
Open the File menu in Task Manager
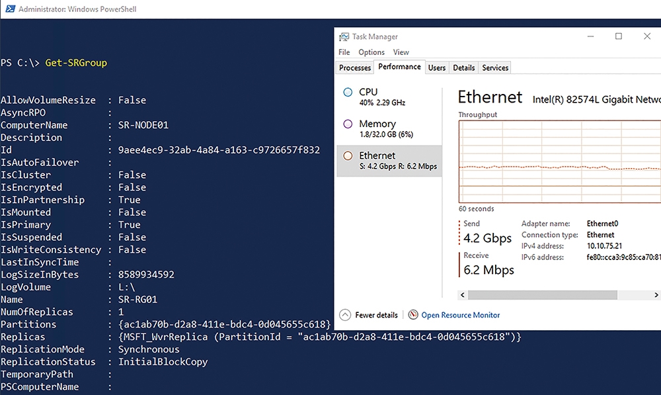(344, 52)
